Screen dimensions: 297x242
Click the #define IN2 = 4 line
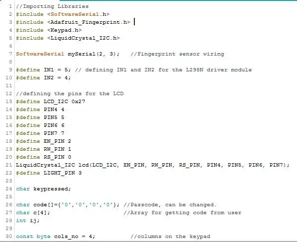tap(43, 78)
